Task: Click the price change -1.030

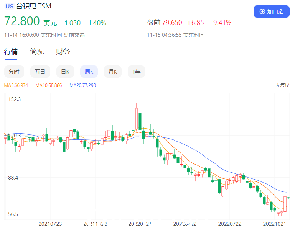Action: [x=71, y=23]
